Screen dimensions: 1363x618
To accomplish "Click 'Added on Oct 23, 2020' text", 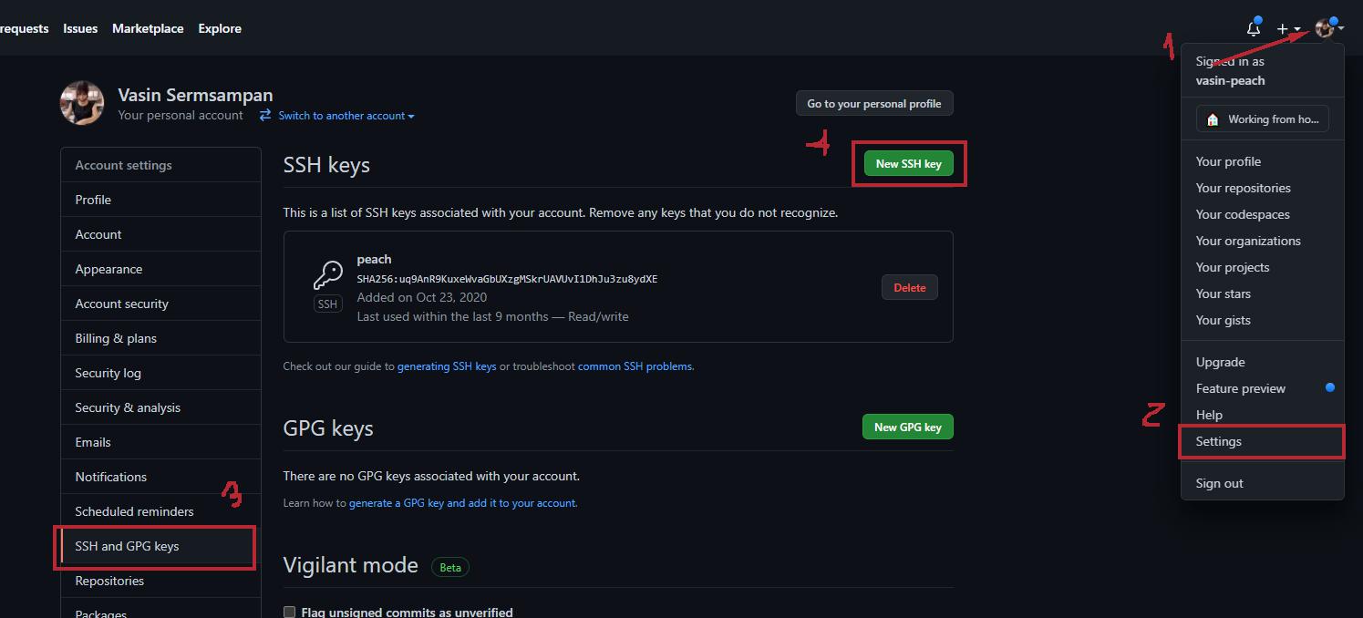I will pos(422,297).
